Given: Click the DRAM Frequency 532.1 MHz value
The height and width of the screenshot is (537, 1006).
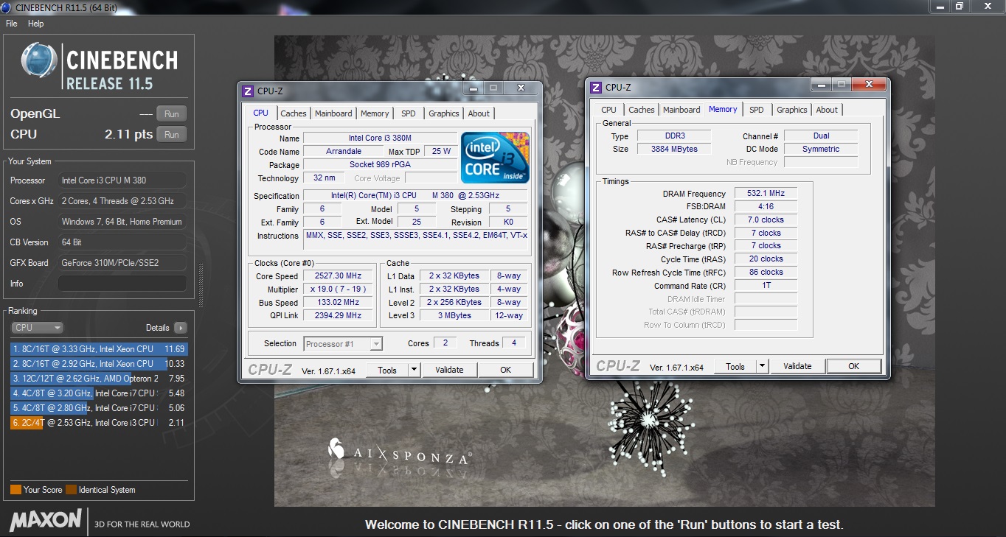Looking at the screenshot, I should tap(766, 194).
